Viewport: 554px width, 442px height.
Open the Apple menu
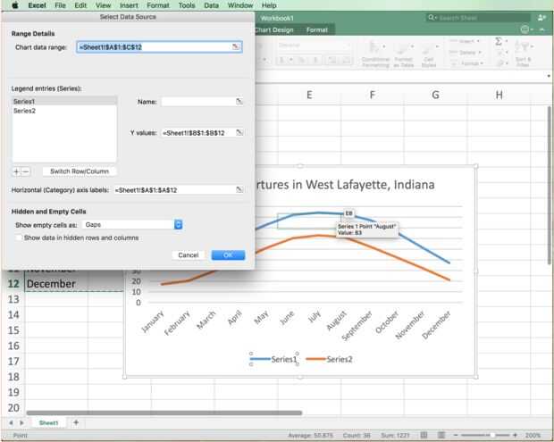tap(15, 5)
